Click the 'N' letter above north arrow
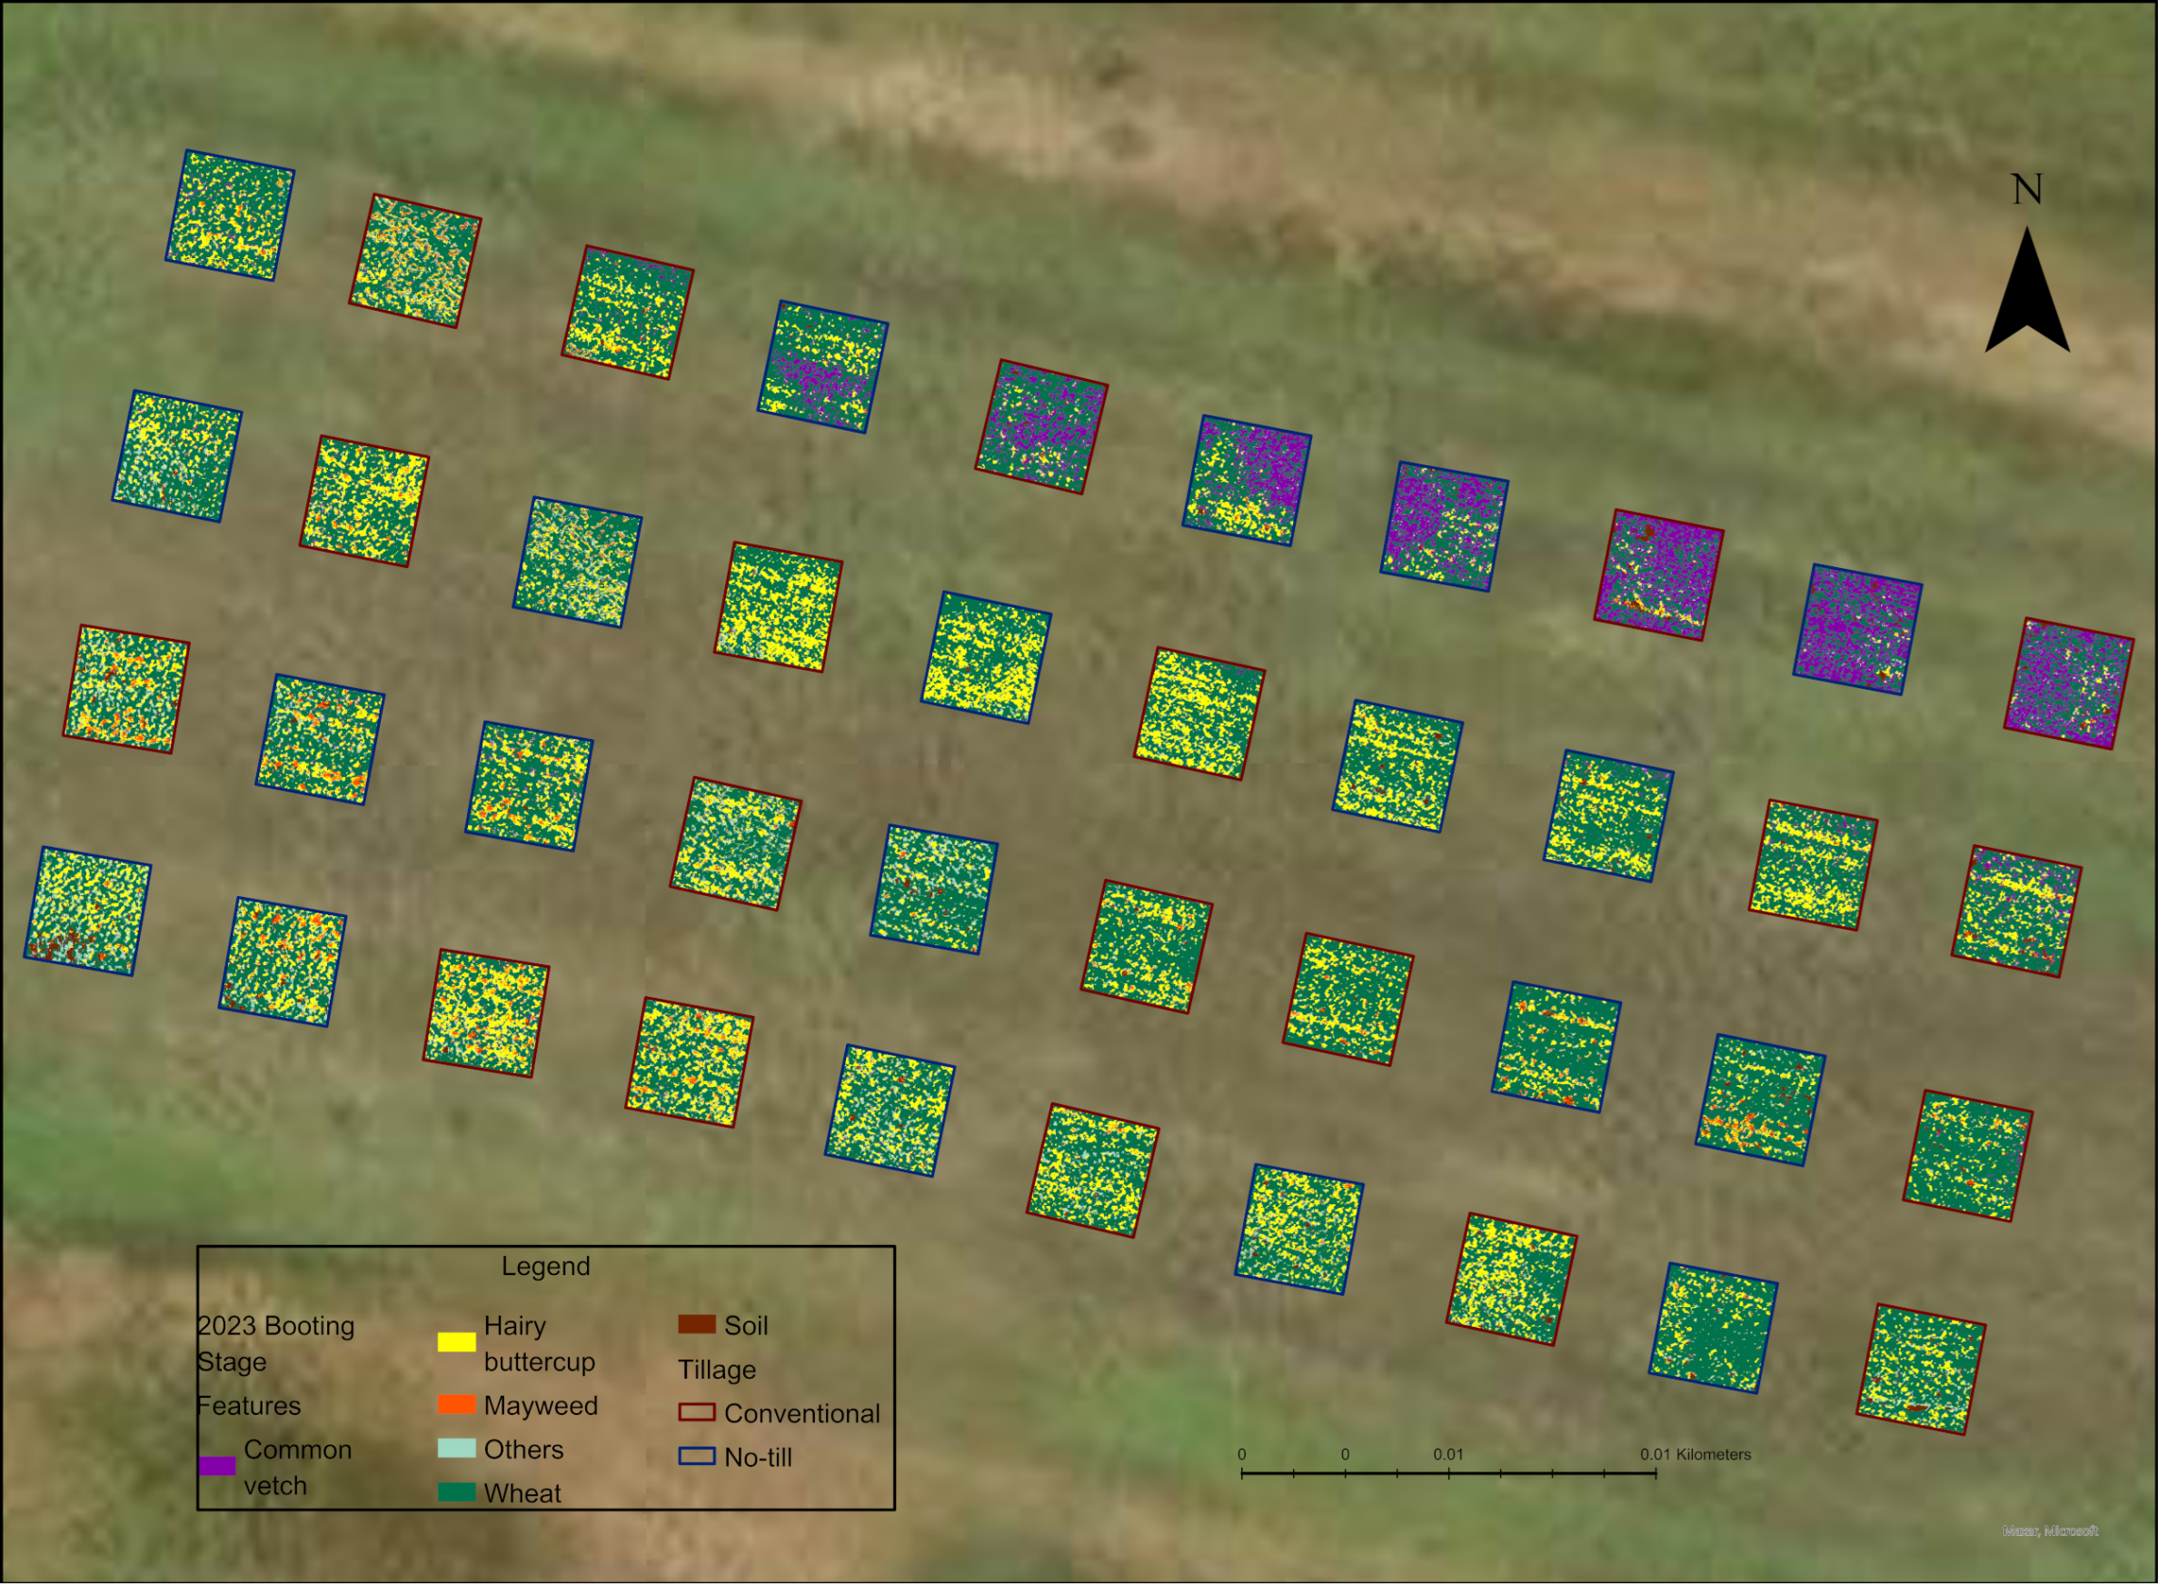Viewport: 2158px width, 1585px height. (x=2026, y=189)
